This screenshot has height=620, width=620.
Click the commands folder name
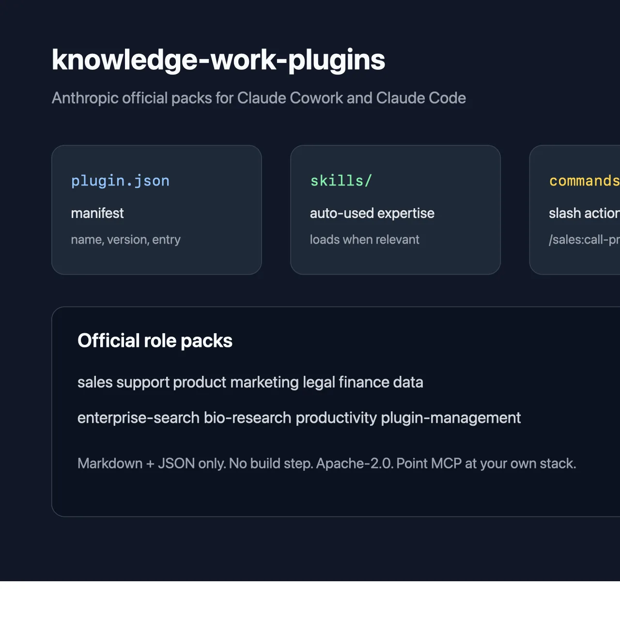click(x=584, y=181)
